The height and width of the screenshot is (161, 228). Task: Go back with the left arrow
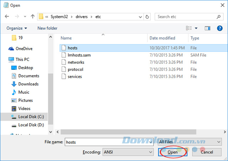pyautogui.click(x=7, y=16)
